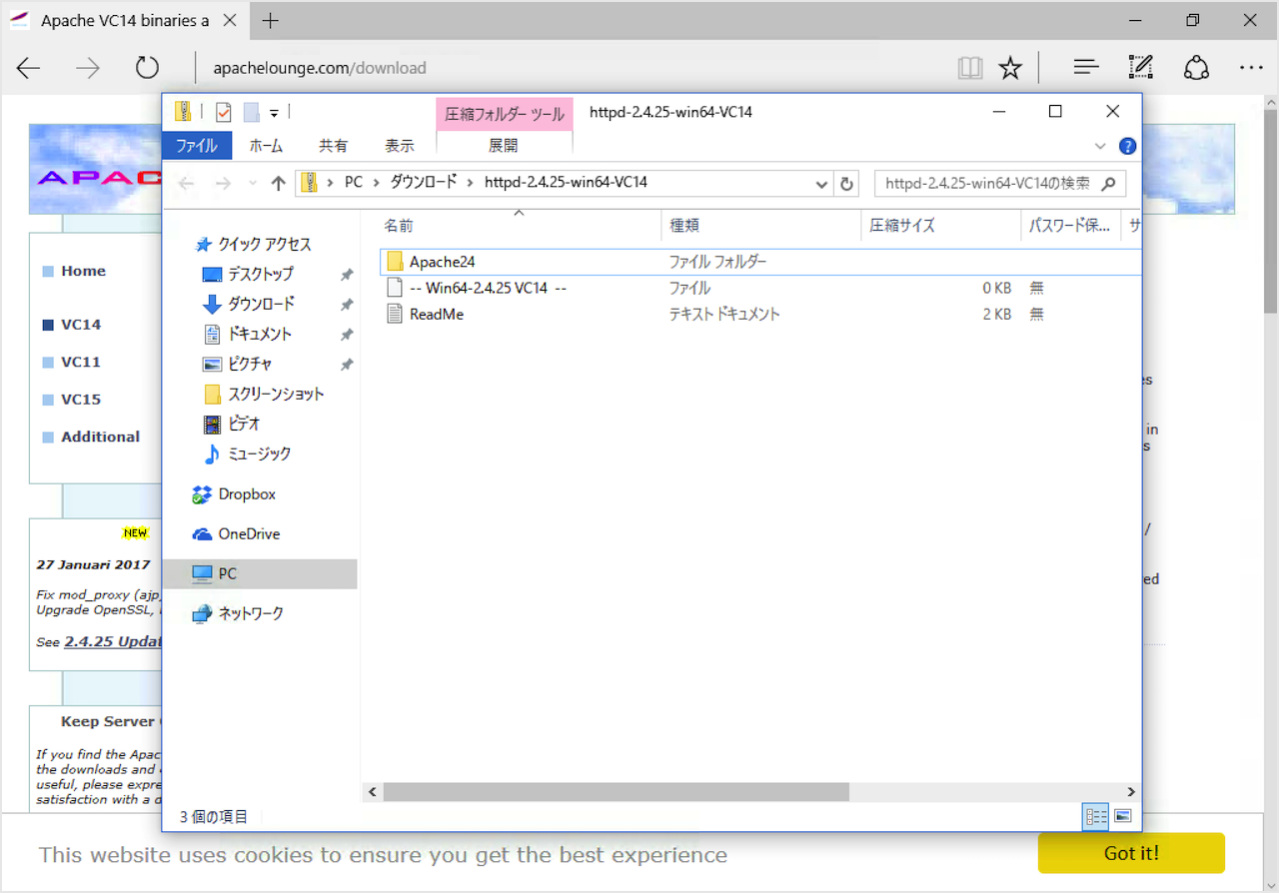Viewport: 1279px width, 893px height.
Task: Add page to favorites with the star icon
Action: (x=1010, y=67)
